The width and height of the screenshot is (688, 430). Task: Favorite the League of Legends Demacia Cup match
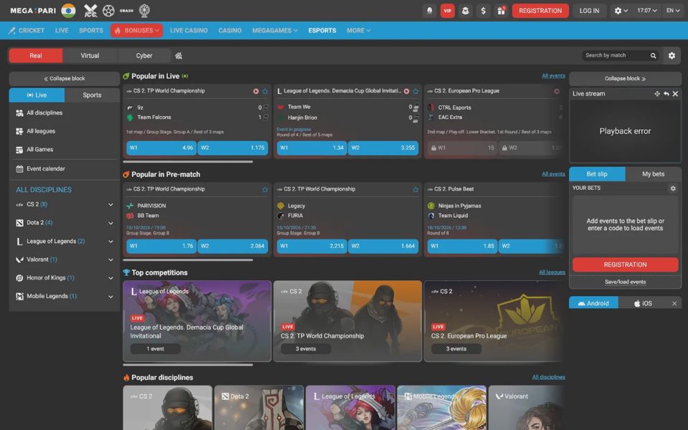click(416, 91)
